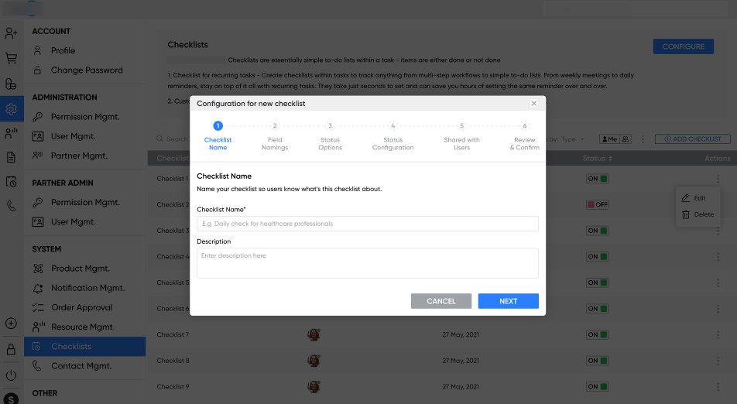This screenshot has height=404, width=737.
Task: Turn on the Checklist 2 status toggle
Action: coord(597,204)
